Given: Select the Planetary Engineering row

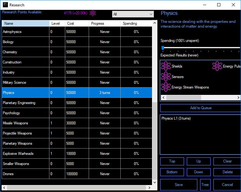Looking at the screenshot, I should (77, 103).
